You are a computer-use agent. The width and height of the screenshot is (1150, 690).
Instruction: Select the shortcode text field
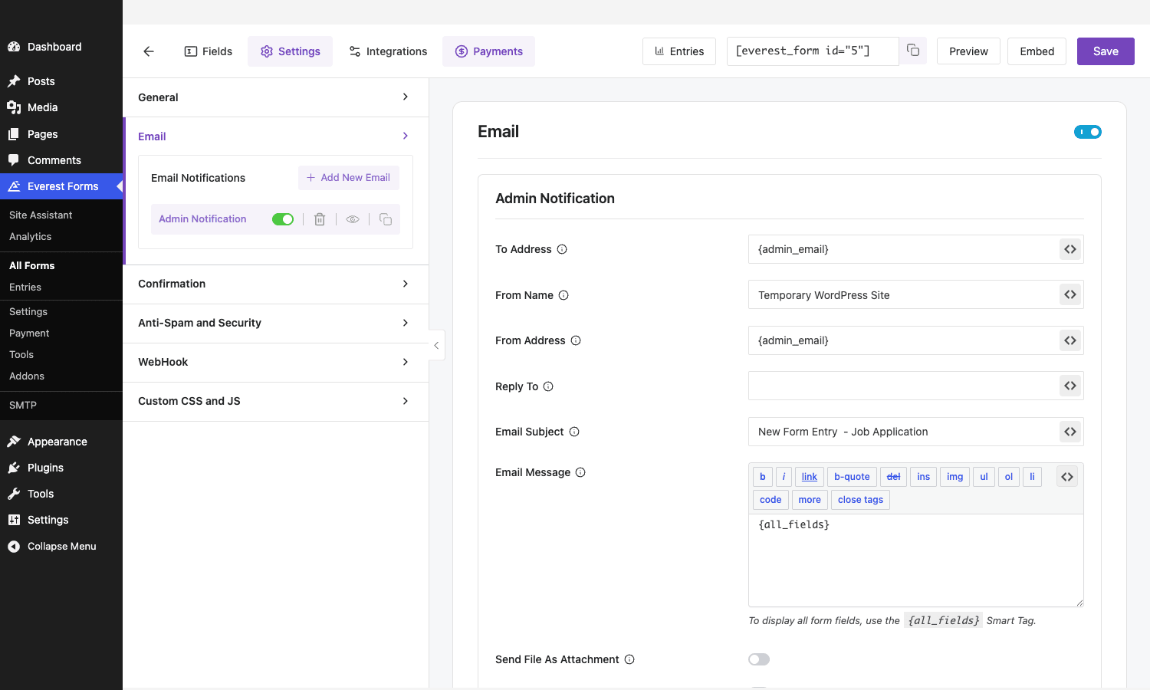click(813, 51)
